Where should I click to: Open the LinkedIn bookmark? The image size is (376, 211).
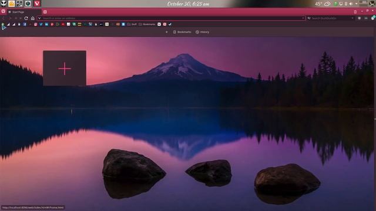(46, 25)
